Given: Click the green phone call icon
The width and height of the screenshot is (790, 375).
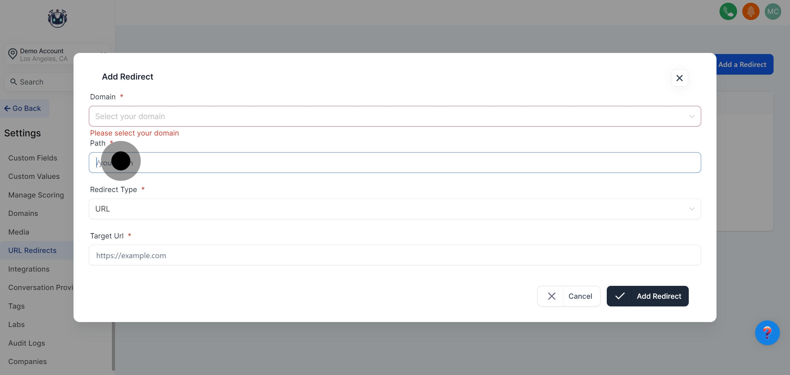Looking at the screenshot, I should point(728,12).
